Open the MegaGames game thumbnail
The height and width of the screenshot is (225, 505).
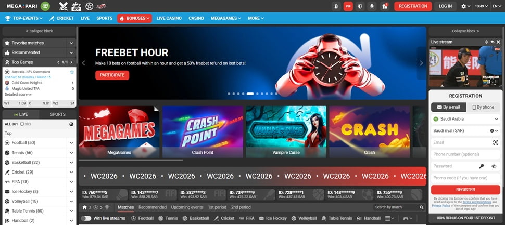point(119,132)
